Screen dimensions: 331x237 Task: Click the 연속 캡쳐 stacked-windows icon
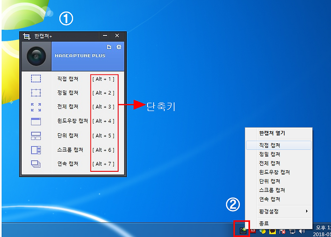(36, 164)
